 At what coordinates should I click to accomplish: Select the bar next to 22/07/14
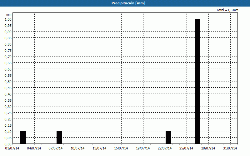[x=168, y=137]
